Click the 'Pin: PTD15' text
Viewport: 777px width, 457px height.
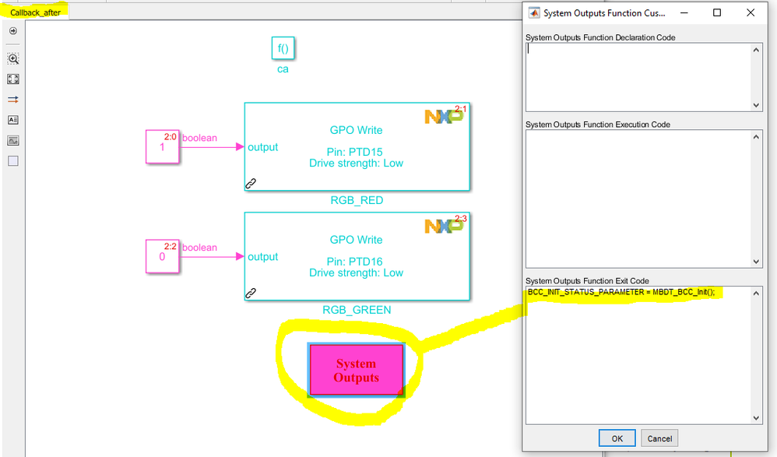tap(355, 152)
